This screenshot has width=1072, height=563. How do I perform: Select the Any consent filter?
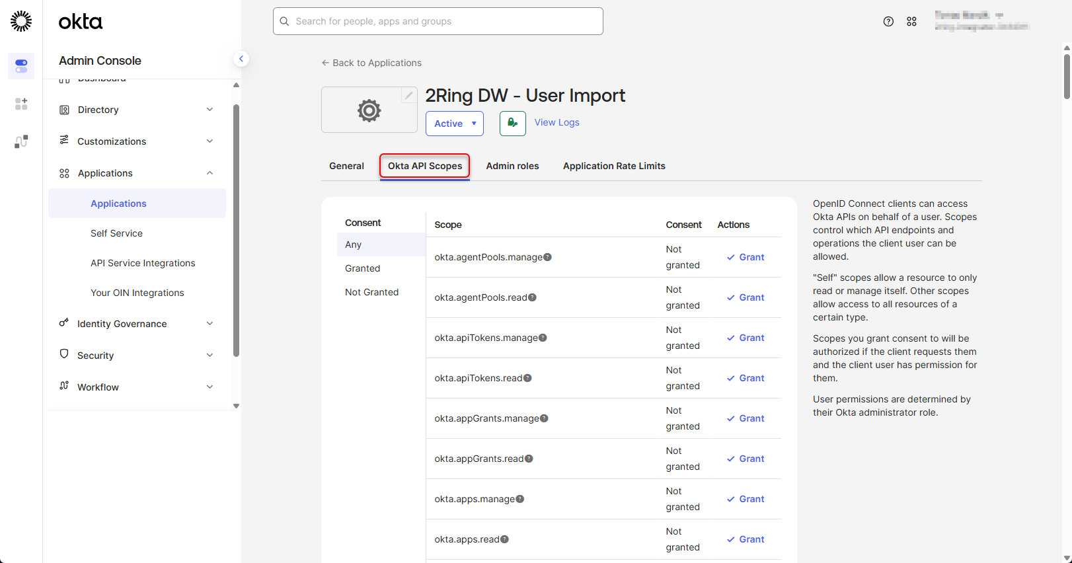[354, 244]
